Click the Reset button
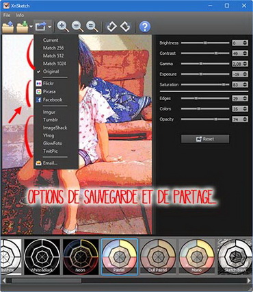Image resolution: width=253 pixels, height=292 pixels. click(205, 139)
